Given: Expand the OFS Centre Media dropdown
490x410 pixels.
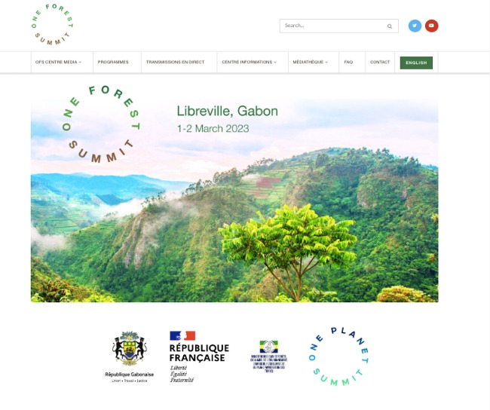Looking at the screenshot, I should click(59, 63).
